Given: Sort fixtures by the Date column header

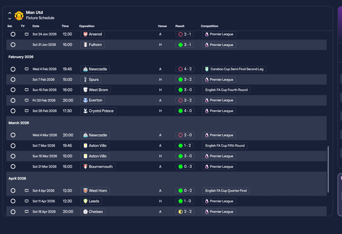Looking at the screenshot, I should [36, 26].
